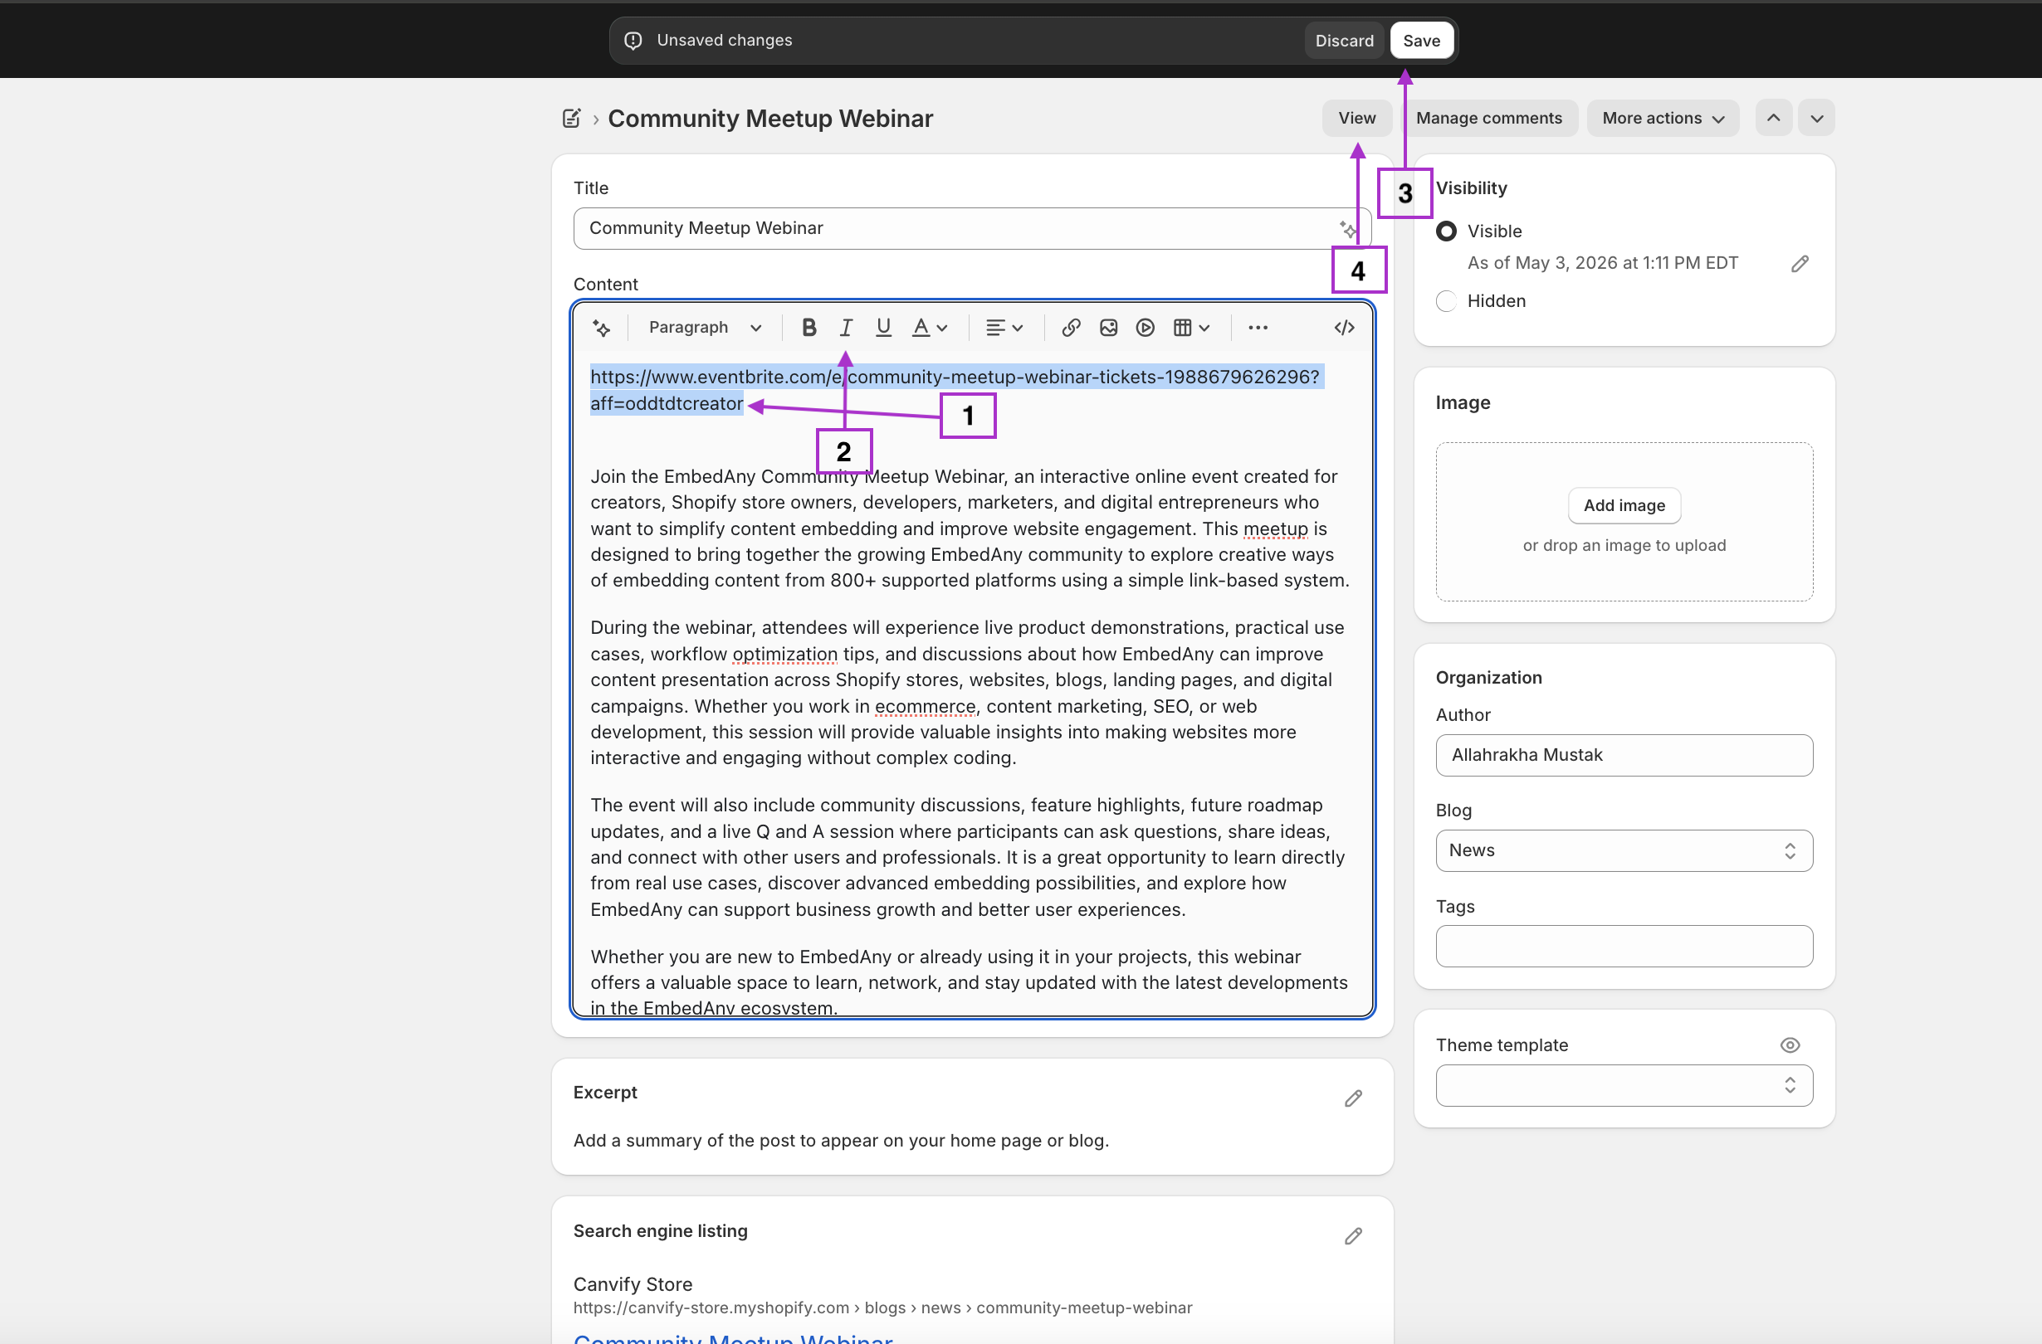The height and width of the screenshot is (1344, 2042).
Task: Toggle Underline formatting
Action: click(x=883, y=328)
